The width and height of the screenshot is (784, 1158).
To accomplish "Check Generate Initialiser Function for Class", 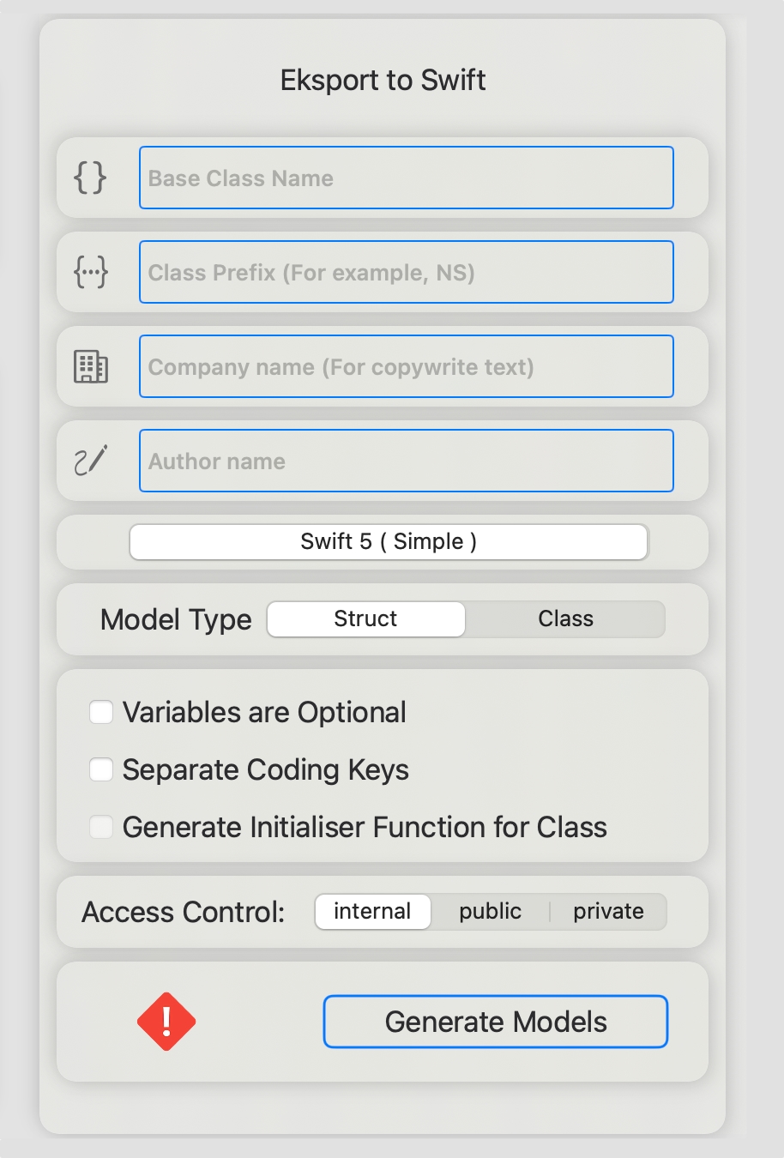I will (101, 827).
